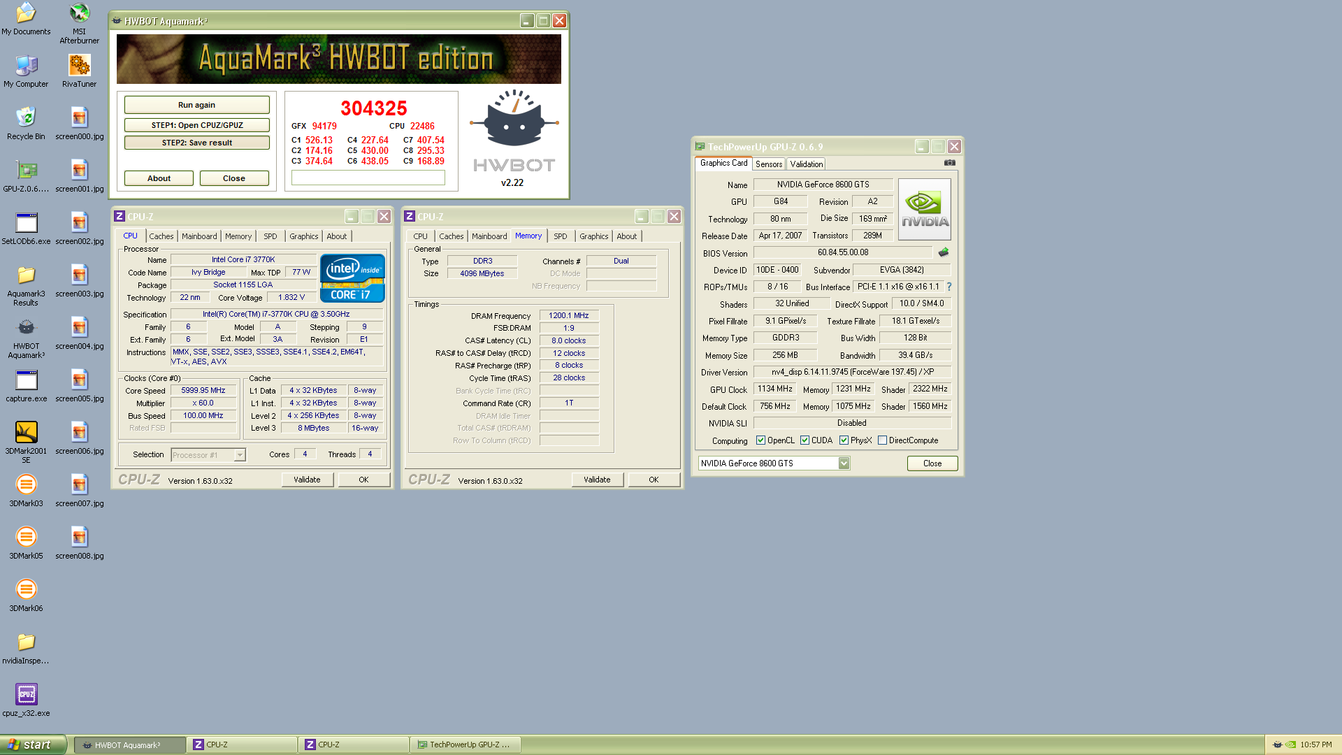Screen dimensions: 1342x755
Task: Click the BIOS save chip icon
Action: pos(944,252)
